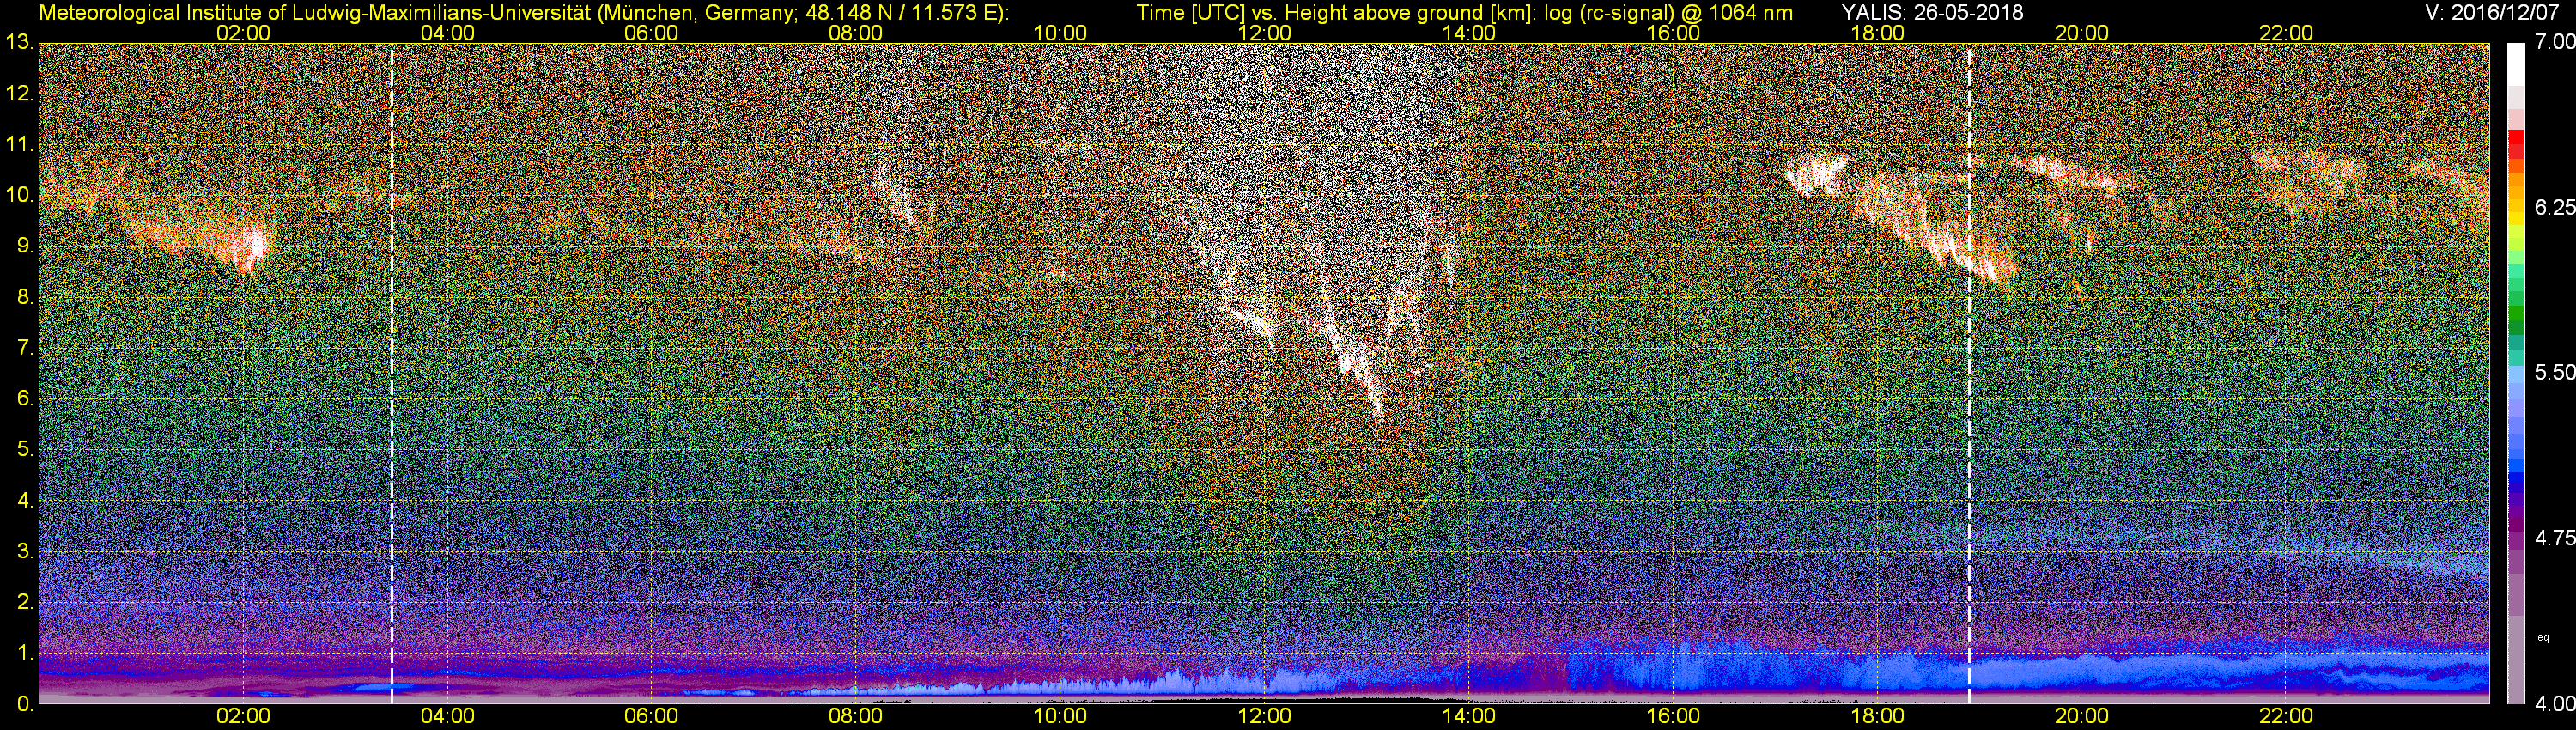The image size is (2576, 730).
Task: Pick the 18:00 label on the bottom time axis
Action: [1878, 717]
